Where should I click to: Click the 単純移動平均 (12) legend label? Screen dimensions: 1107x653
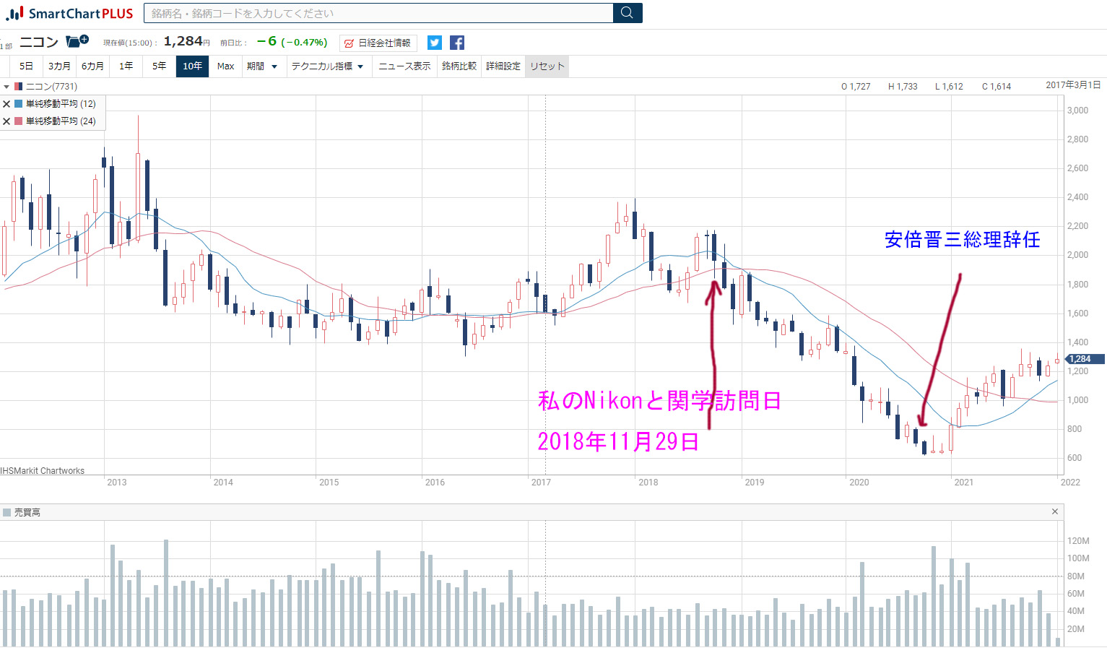tap(61, 104)
